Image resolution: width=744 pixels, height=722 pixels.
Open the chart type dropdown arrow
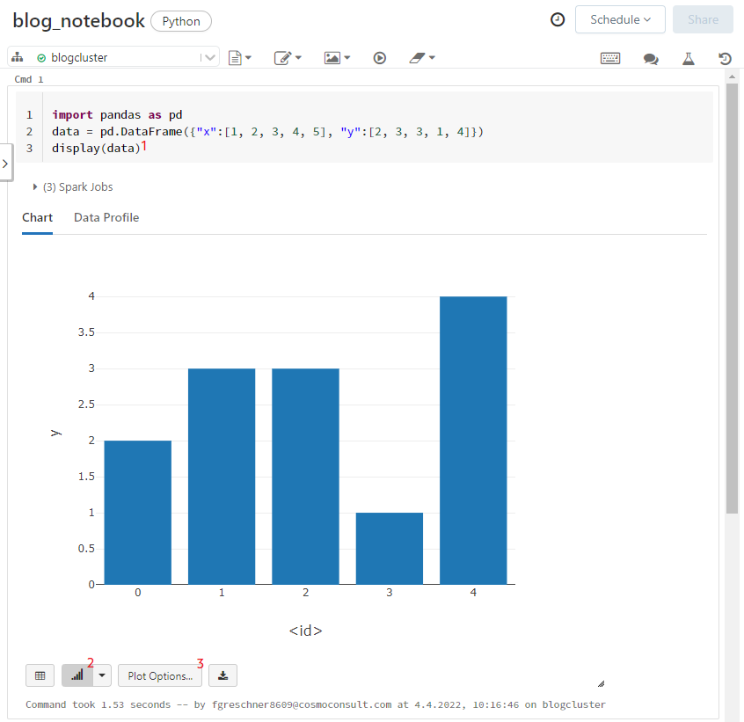click(102, 675)
